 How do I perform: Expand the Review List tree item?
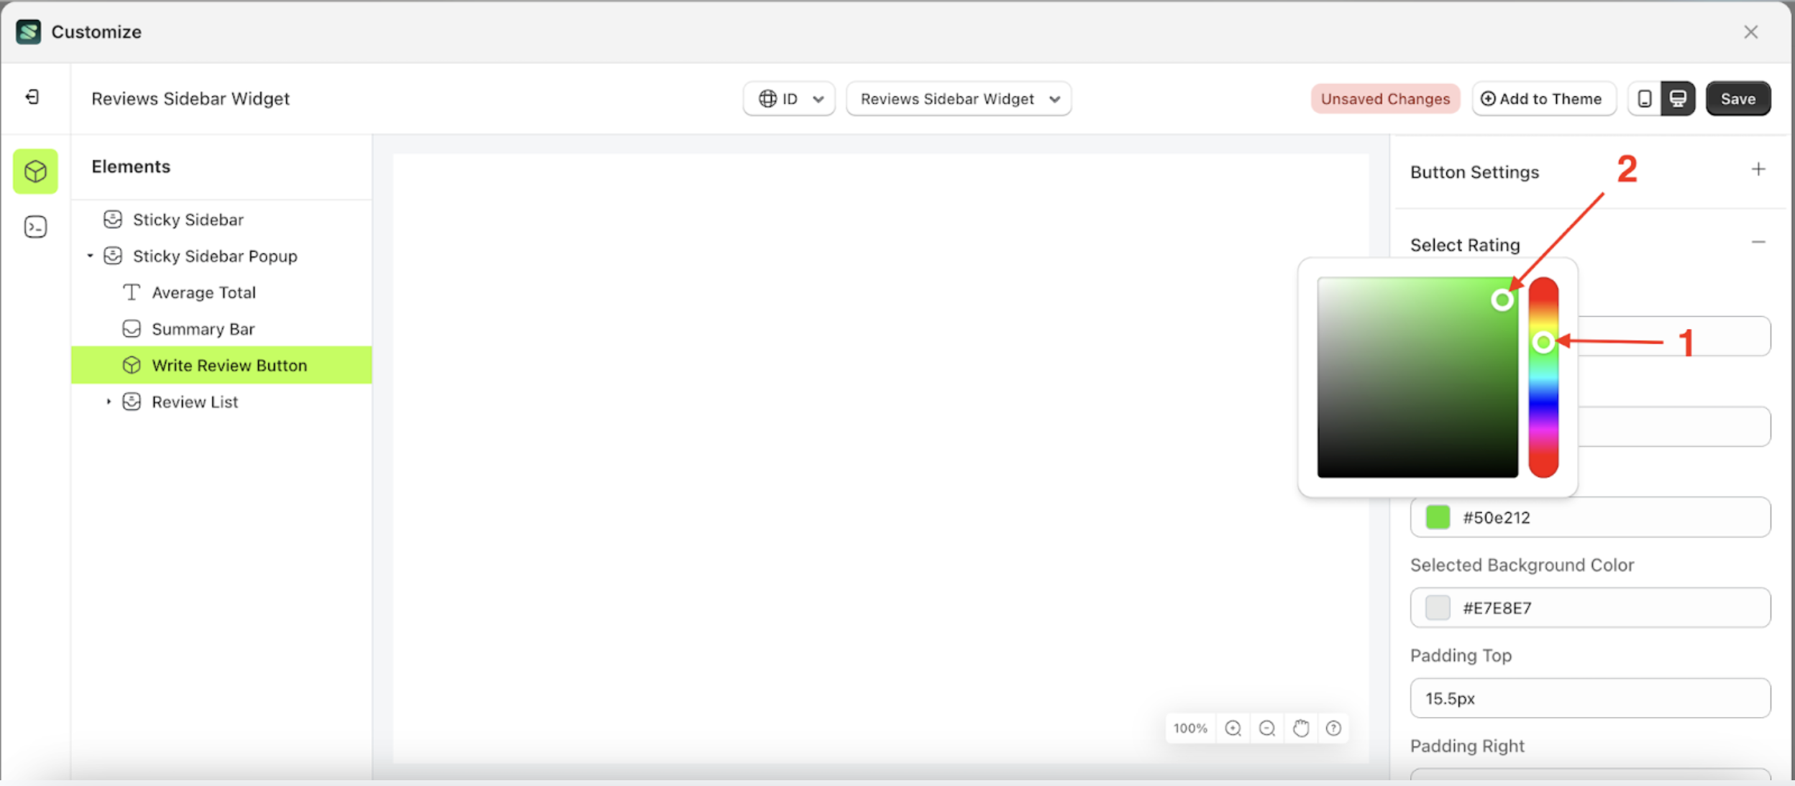coord(109,402)
